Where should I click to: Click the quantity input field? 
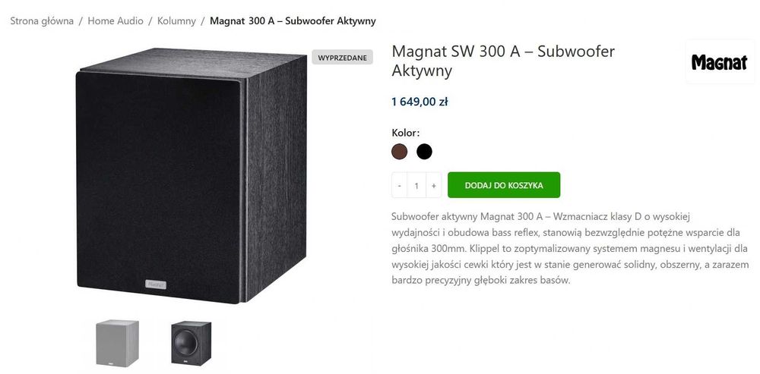(x=416, y=185)
